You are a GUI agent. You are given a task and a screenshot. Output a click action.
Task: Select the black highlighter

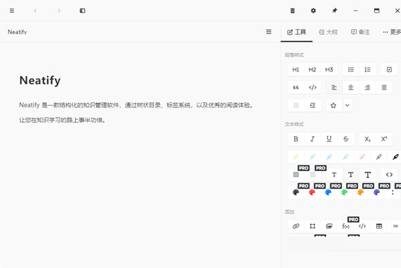[396, 157]
